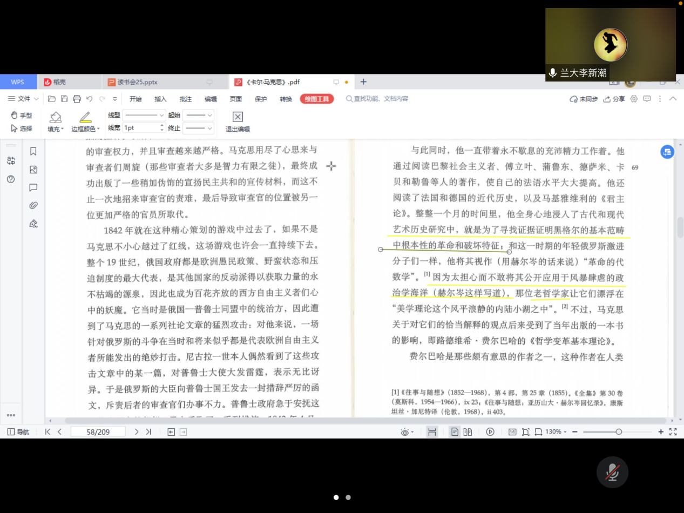The height and width of the screenshot is (513, 684).
Task: Open the attachments paperclip panel
Action: click(x=33, y=205)
